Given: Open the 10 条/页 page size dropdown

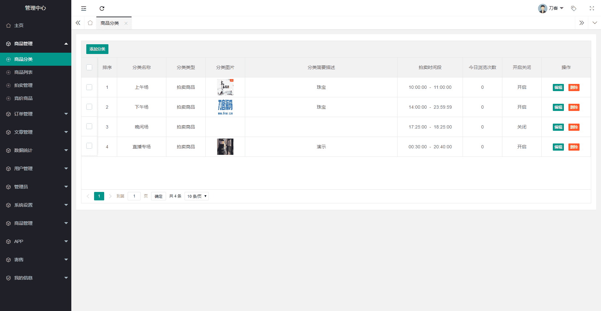Looking at the screenshot, I should (196, 196).
